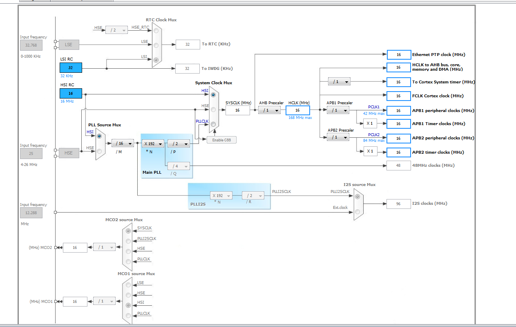This screenshot has height=327, width=516.
Task: Open the PLLI2S X 192 N multiplier dropdown
Action: pyautogui.click(x=221, y=196)
